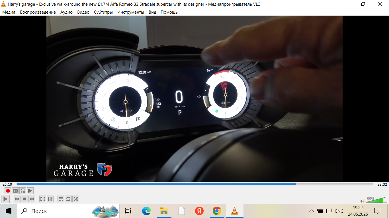Expand hidden system tray icons
Image resolution: width=389 pixels, height=218 pixels.
point(312,211)
